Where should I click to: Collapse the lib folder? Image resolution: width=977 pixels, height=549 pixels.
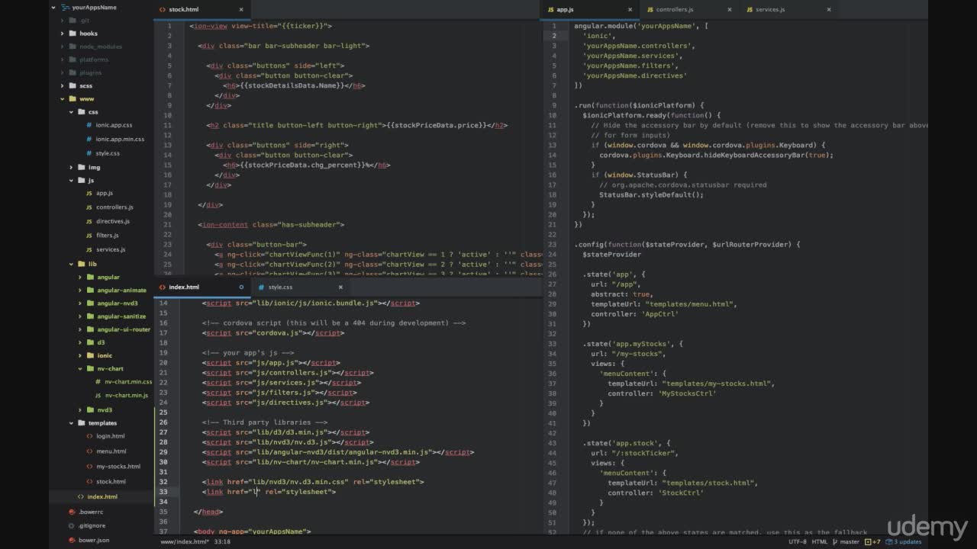[x=71, y=264]
